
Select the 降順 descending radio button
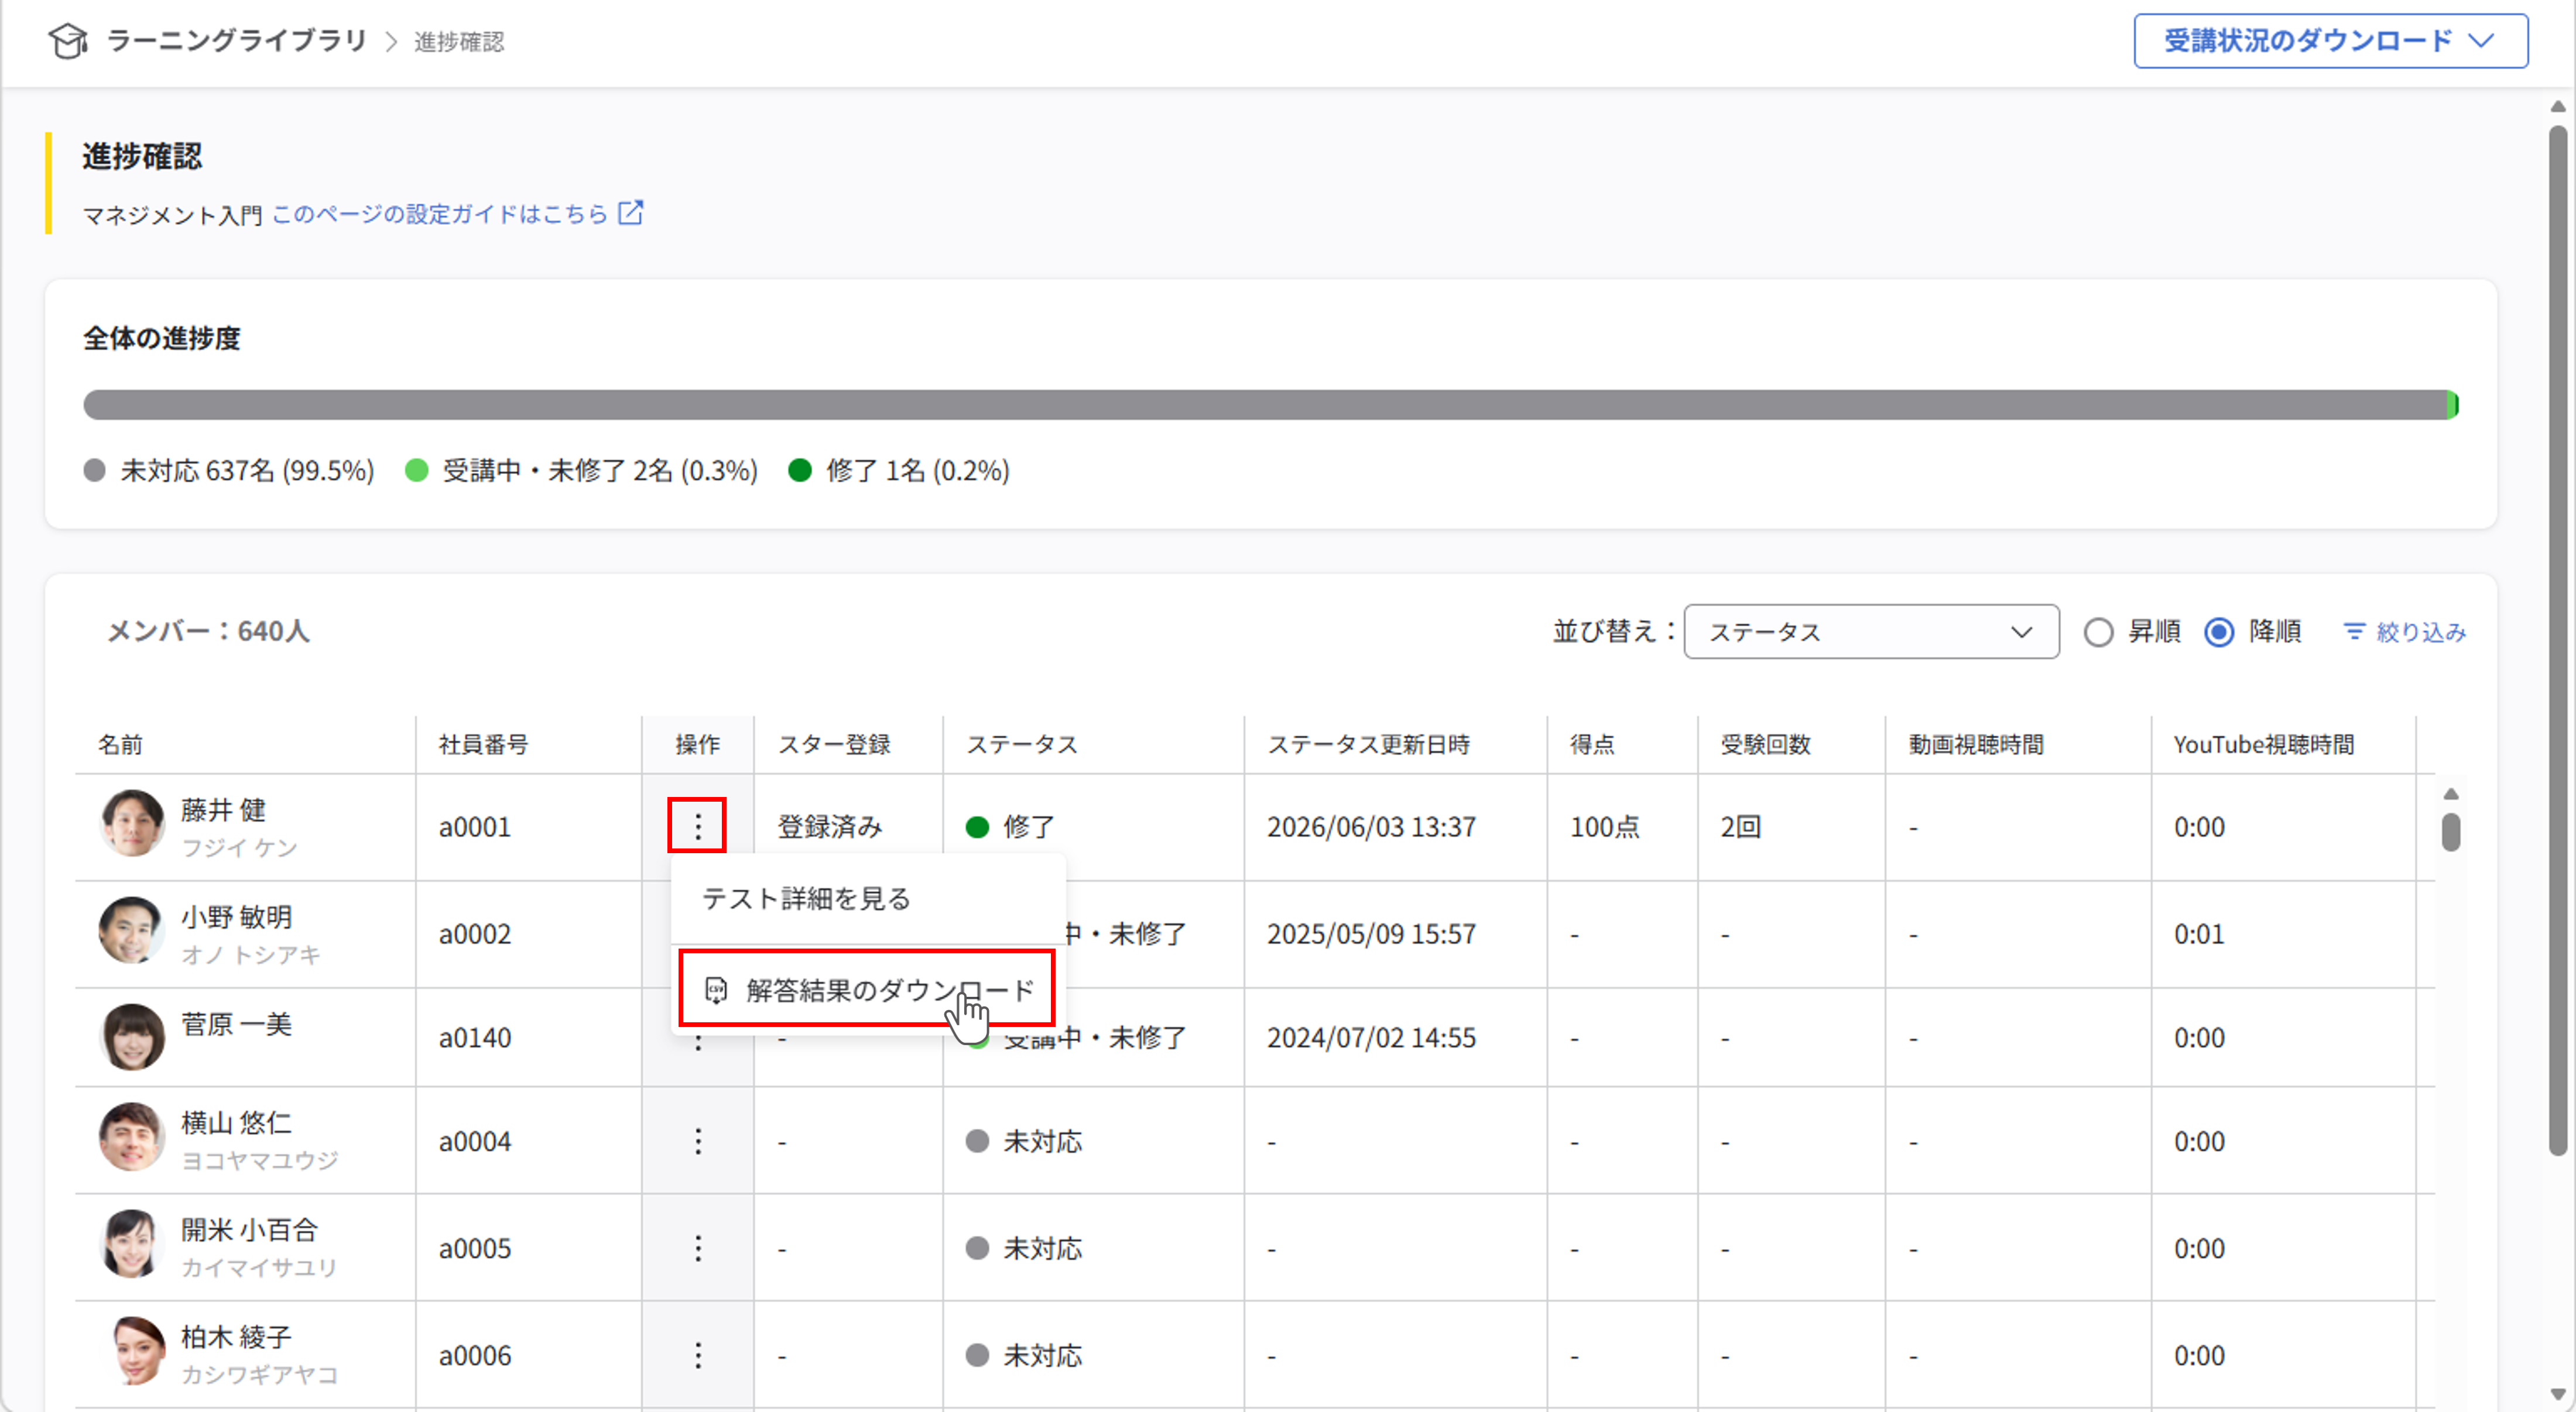(x=2219, y=633)
